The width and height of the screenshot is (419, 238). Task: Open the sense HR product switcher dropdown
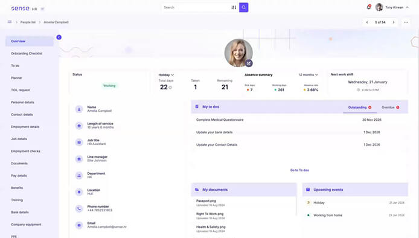coord(42,9)
